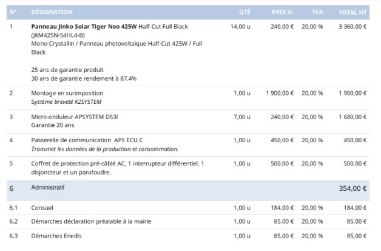Click the DÉSIGNATION column header

pos(52,12)
